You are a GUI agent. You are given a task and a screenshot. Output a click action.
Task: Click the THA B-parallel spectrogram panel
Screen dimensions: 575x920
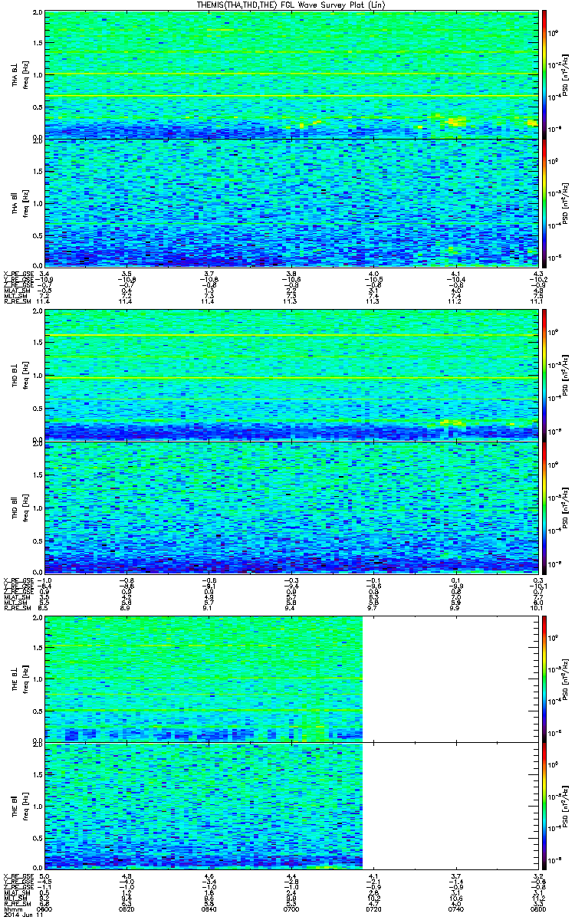pos(291,202)
